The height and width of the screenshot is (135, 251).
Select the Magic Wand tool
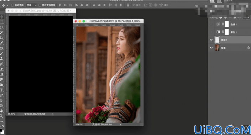click(x=1, y=32)
